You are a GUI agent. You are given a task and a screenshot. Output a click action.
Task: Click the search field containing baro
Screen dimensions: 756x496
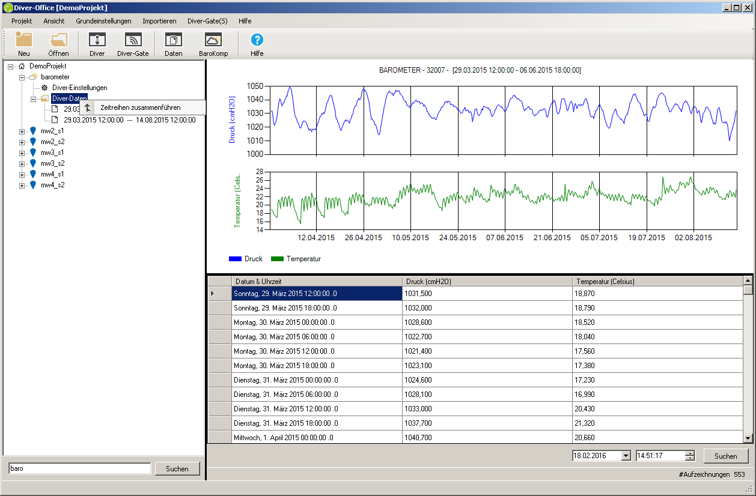pyautogui.click(x=79, y=468)
